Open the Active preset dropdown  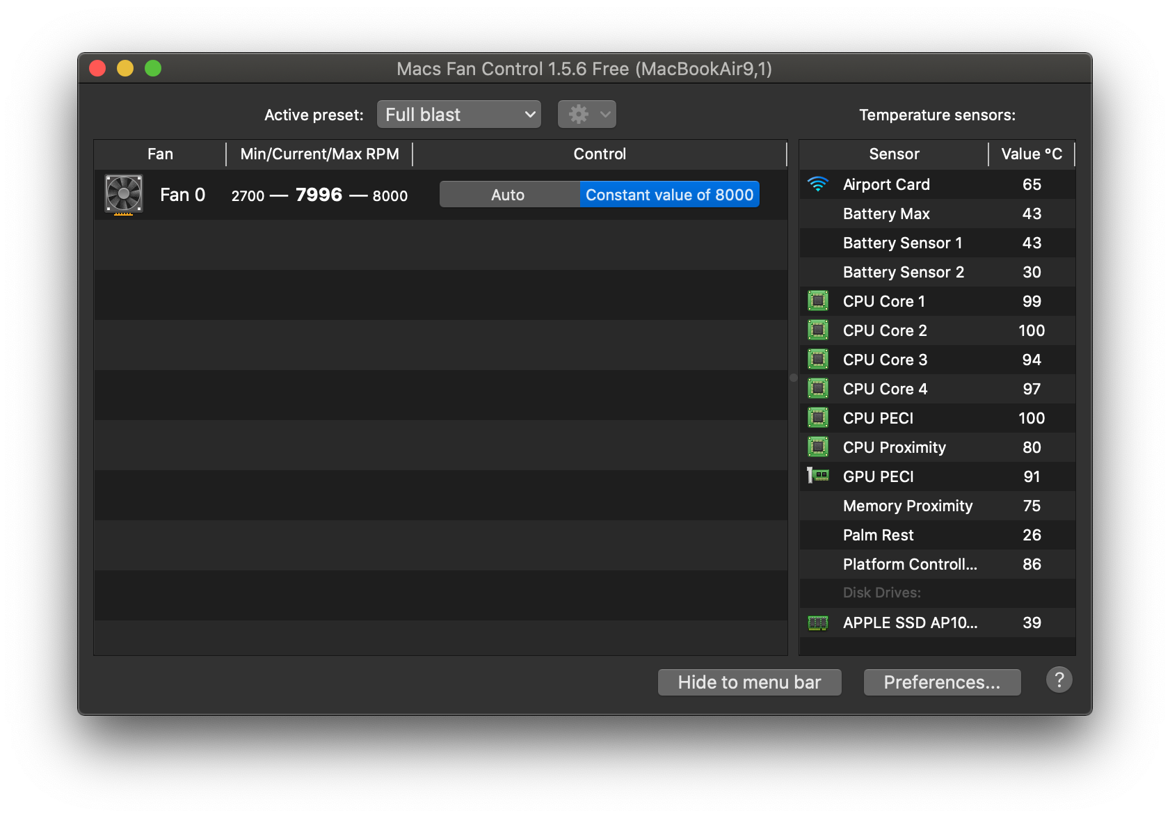click(459, 114)
